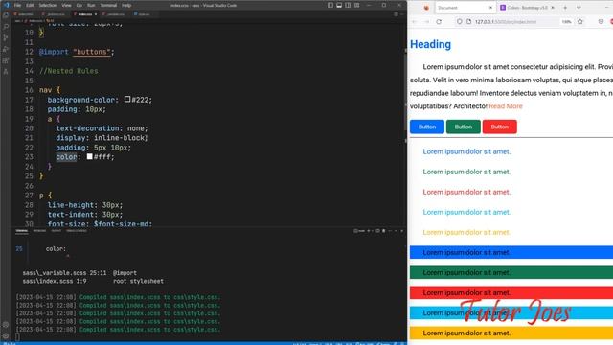Close the Document browser tab
Screen dimensions: 613x345
point(490,8)
